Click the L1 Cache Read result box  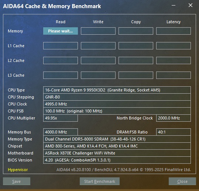[61, 46]
